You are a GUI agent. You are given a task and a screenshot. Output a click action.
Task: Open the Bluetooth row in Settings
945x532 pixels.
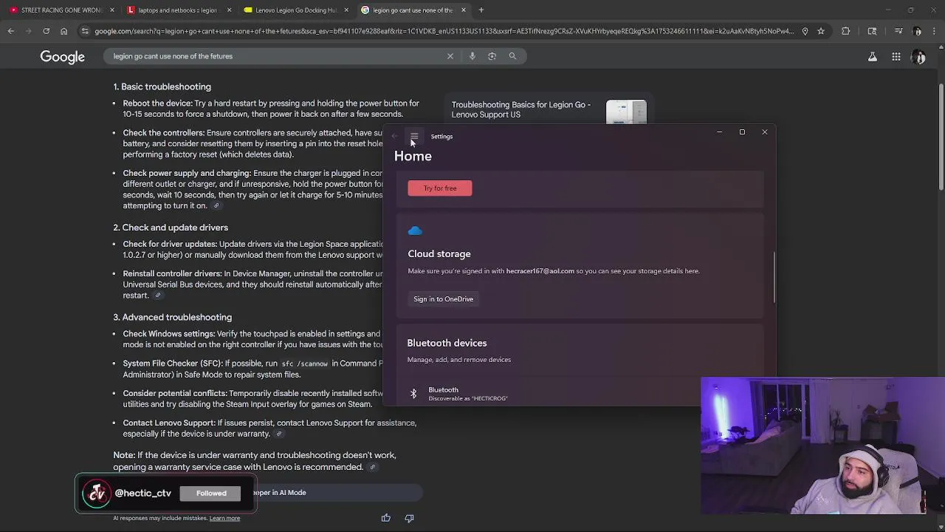pos(580,394)
